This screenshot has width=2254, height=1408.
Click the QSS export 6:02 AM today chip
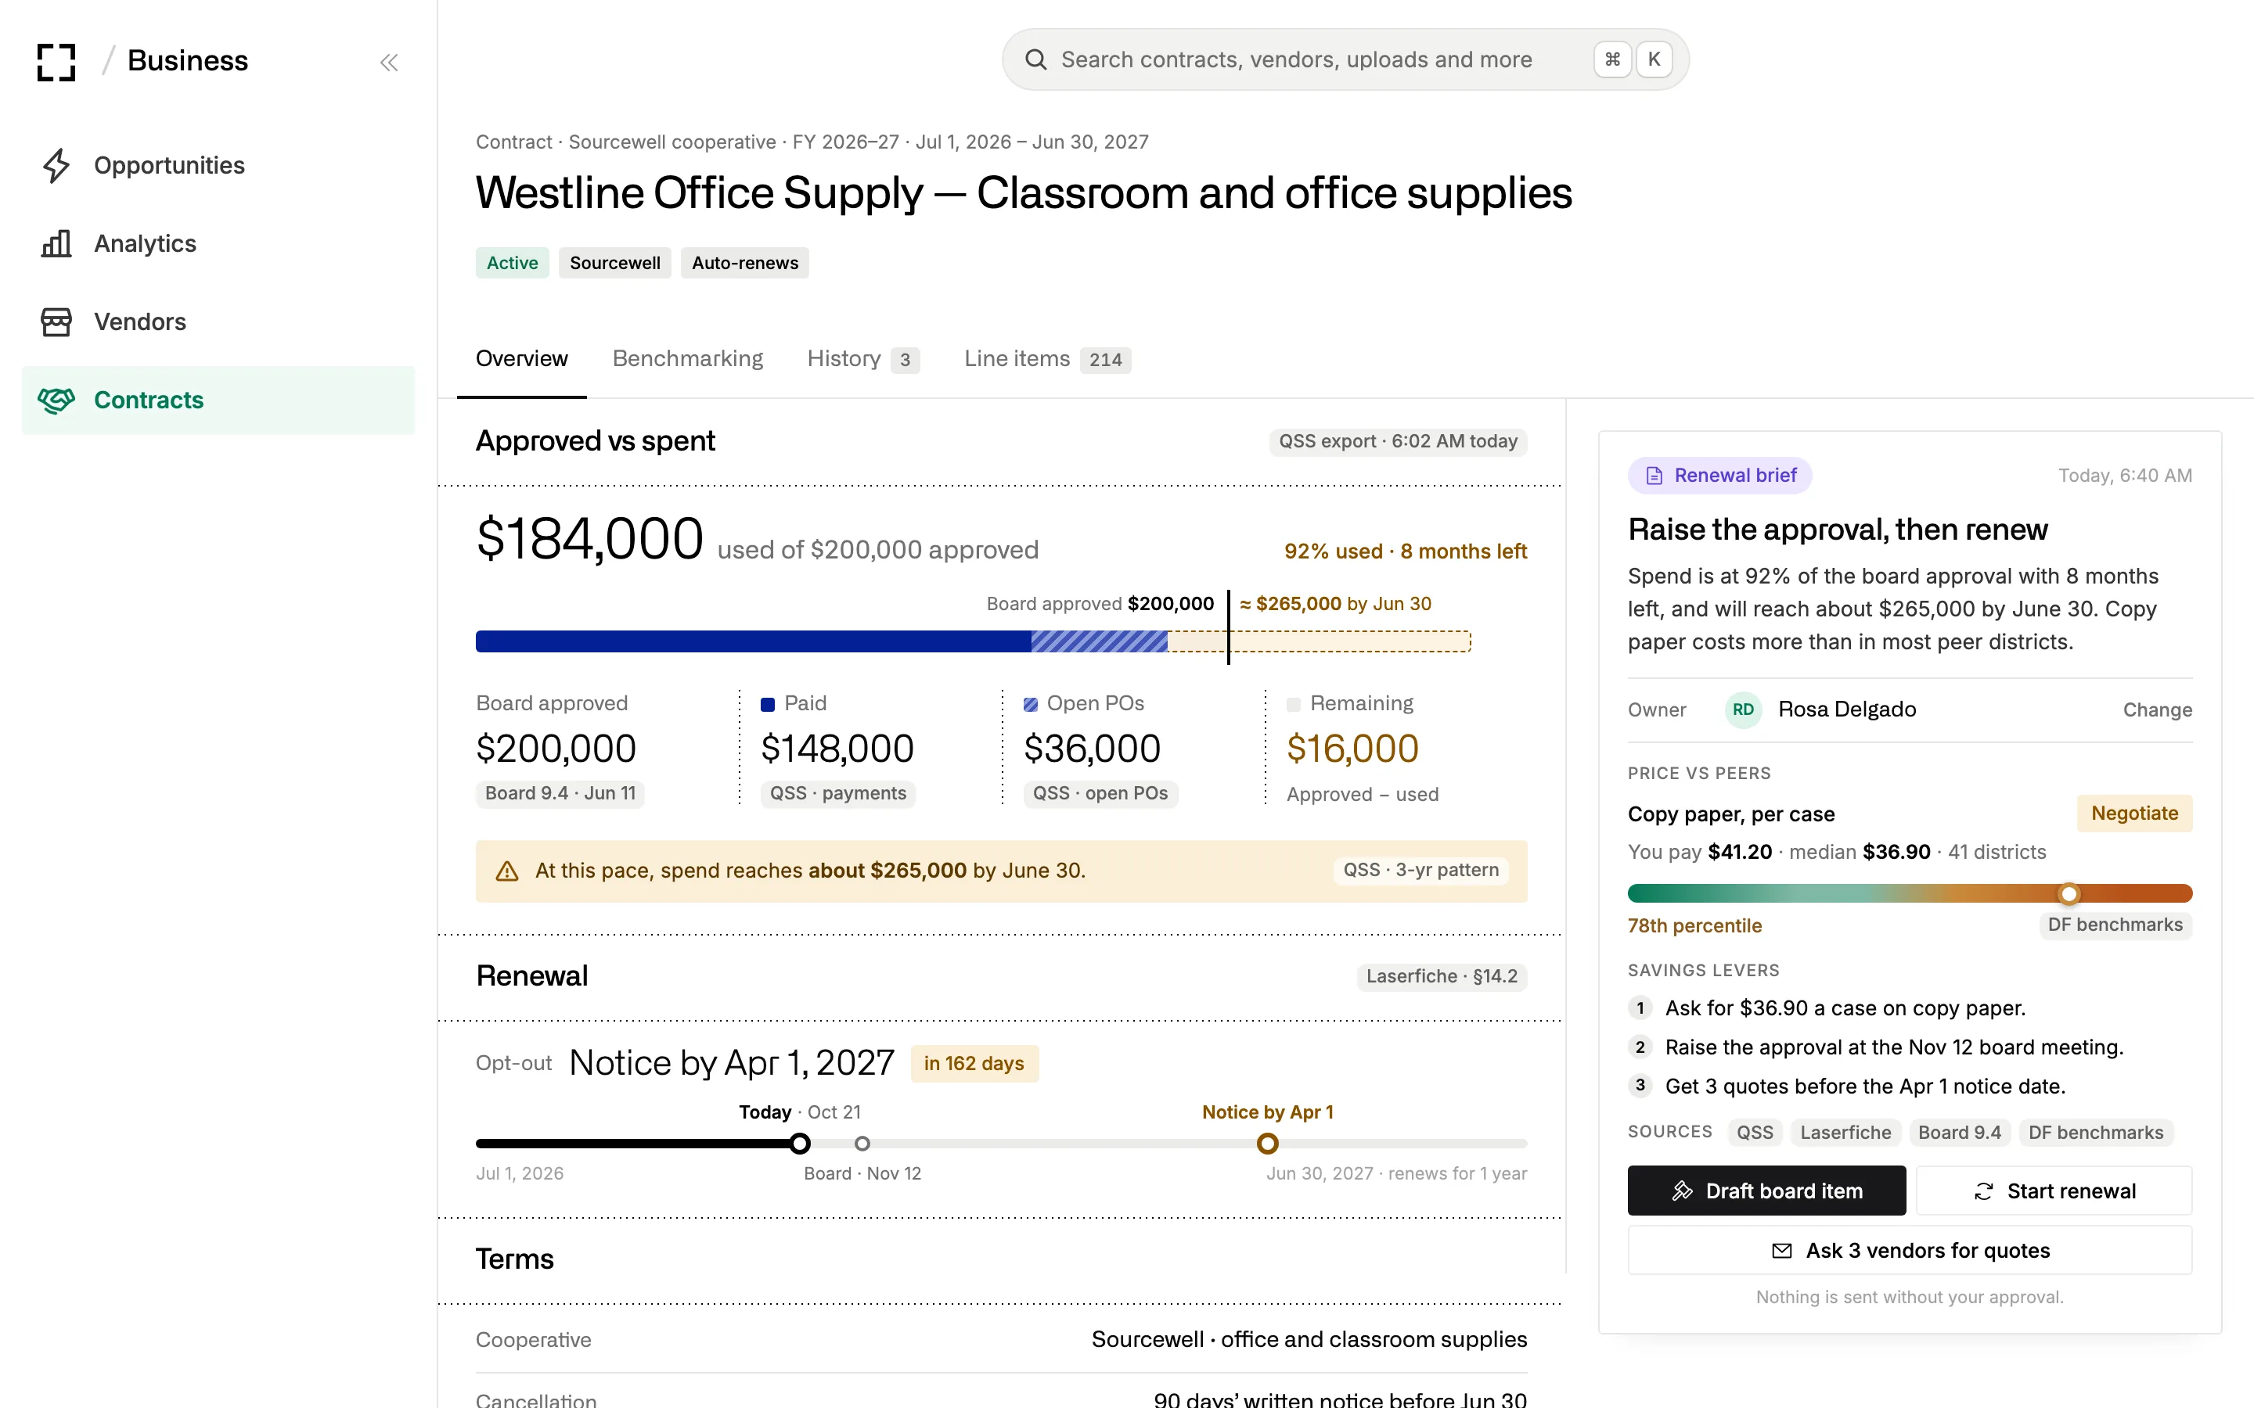(x=1398, y=441)
